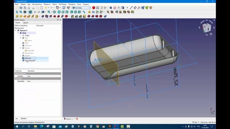Click the Isometric view icon

[54, 12]
